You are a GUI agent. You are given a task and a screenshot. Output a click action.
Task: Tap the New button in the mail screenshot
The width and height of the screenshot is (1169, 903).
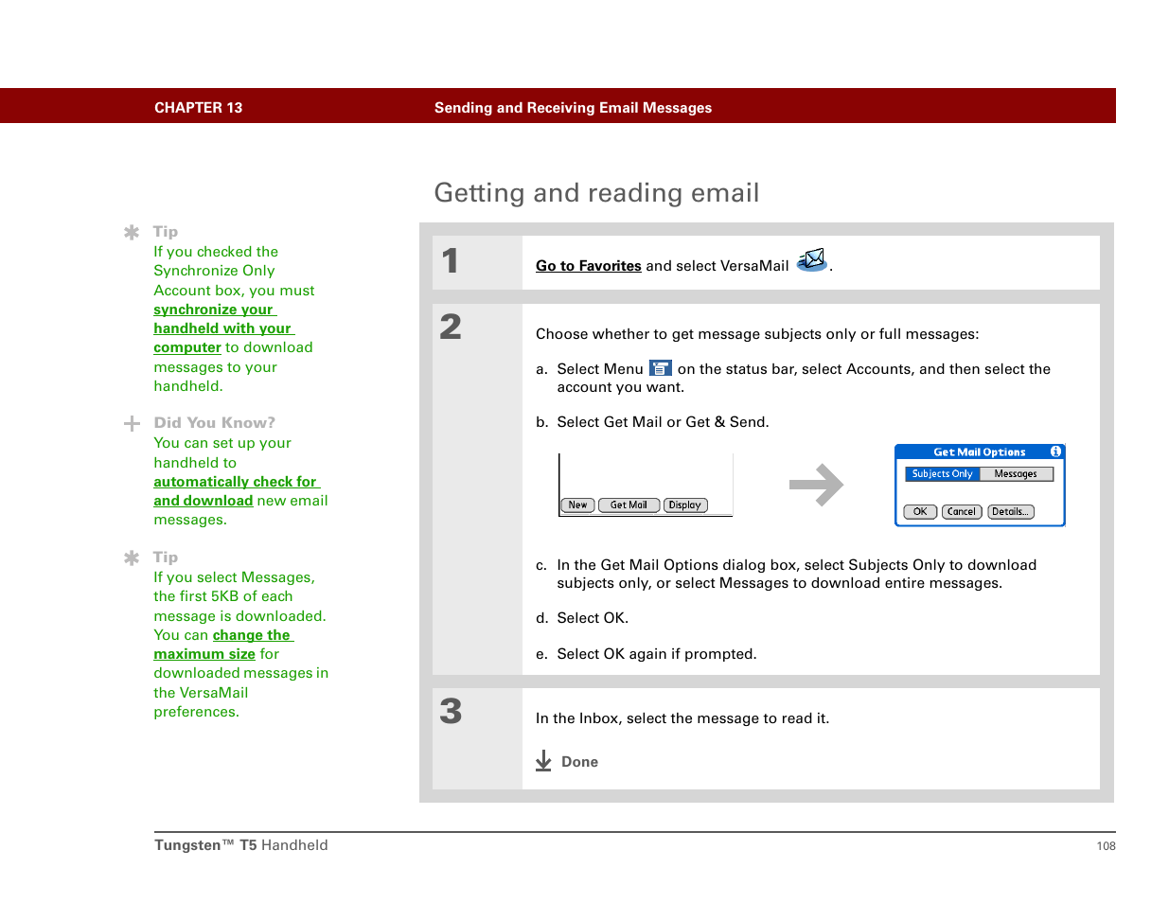pyautogui.click(x=577, y=505)
